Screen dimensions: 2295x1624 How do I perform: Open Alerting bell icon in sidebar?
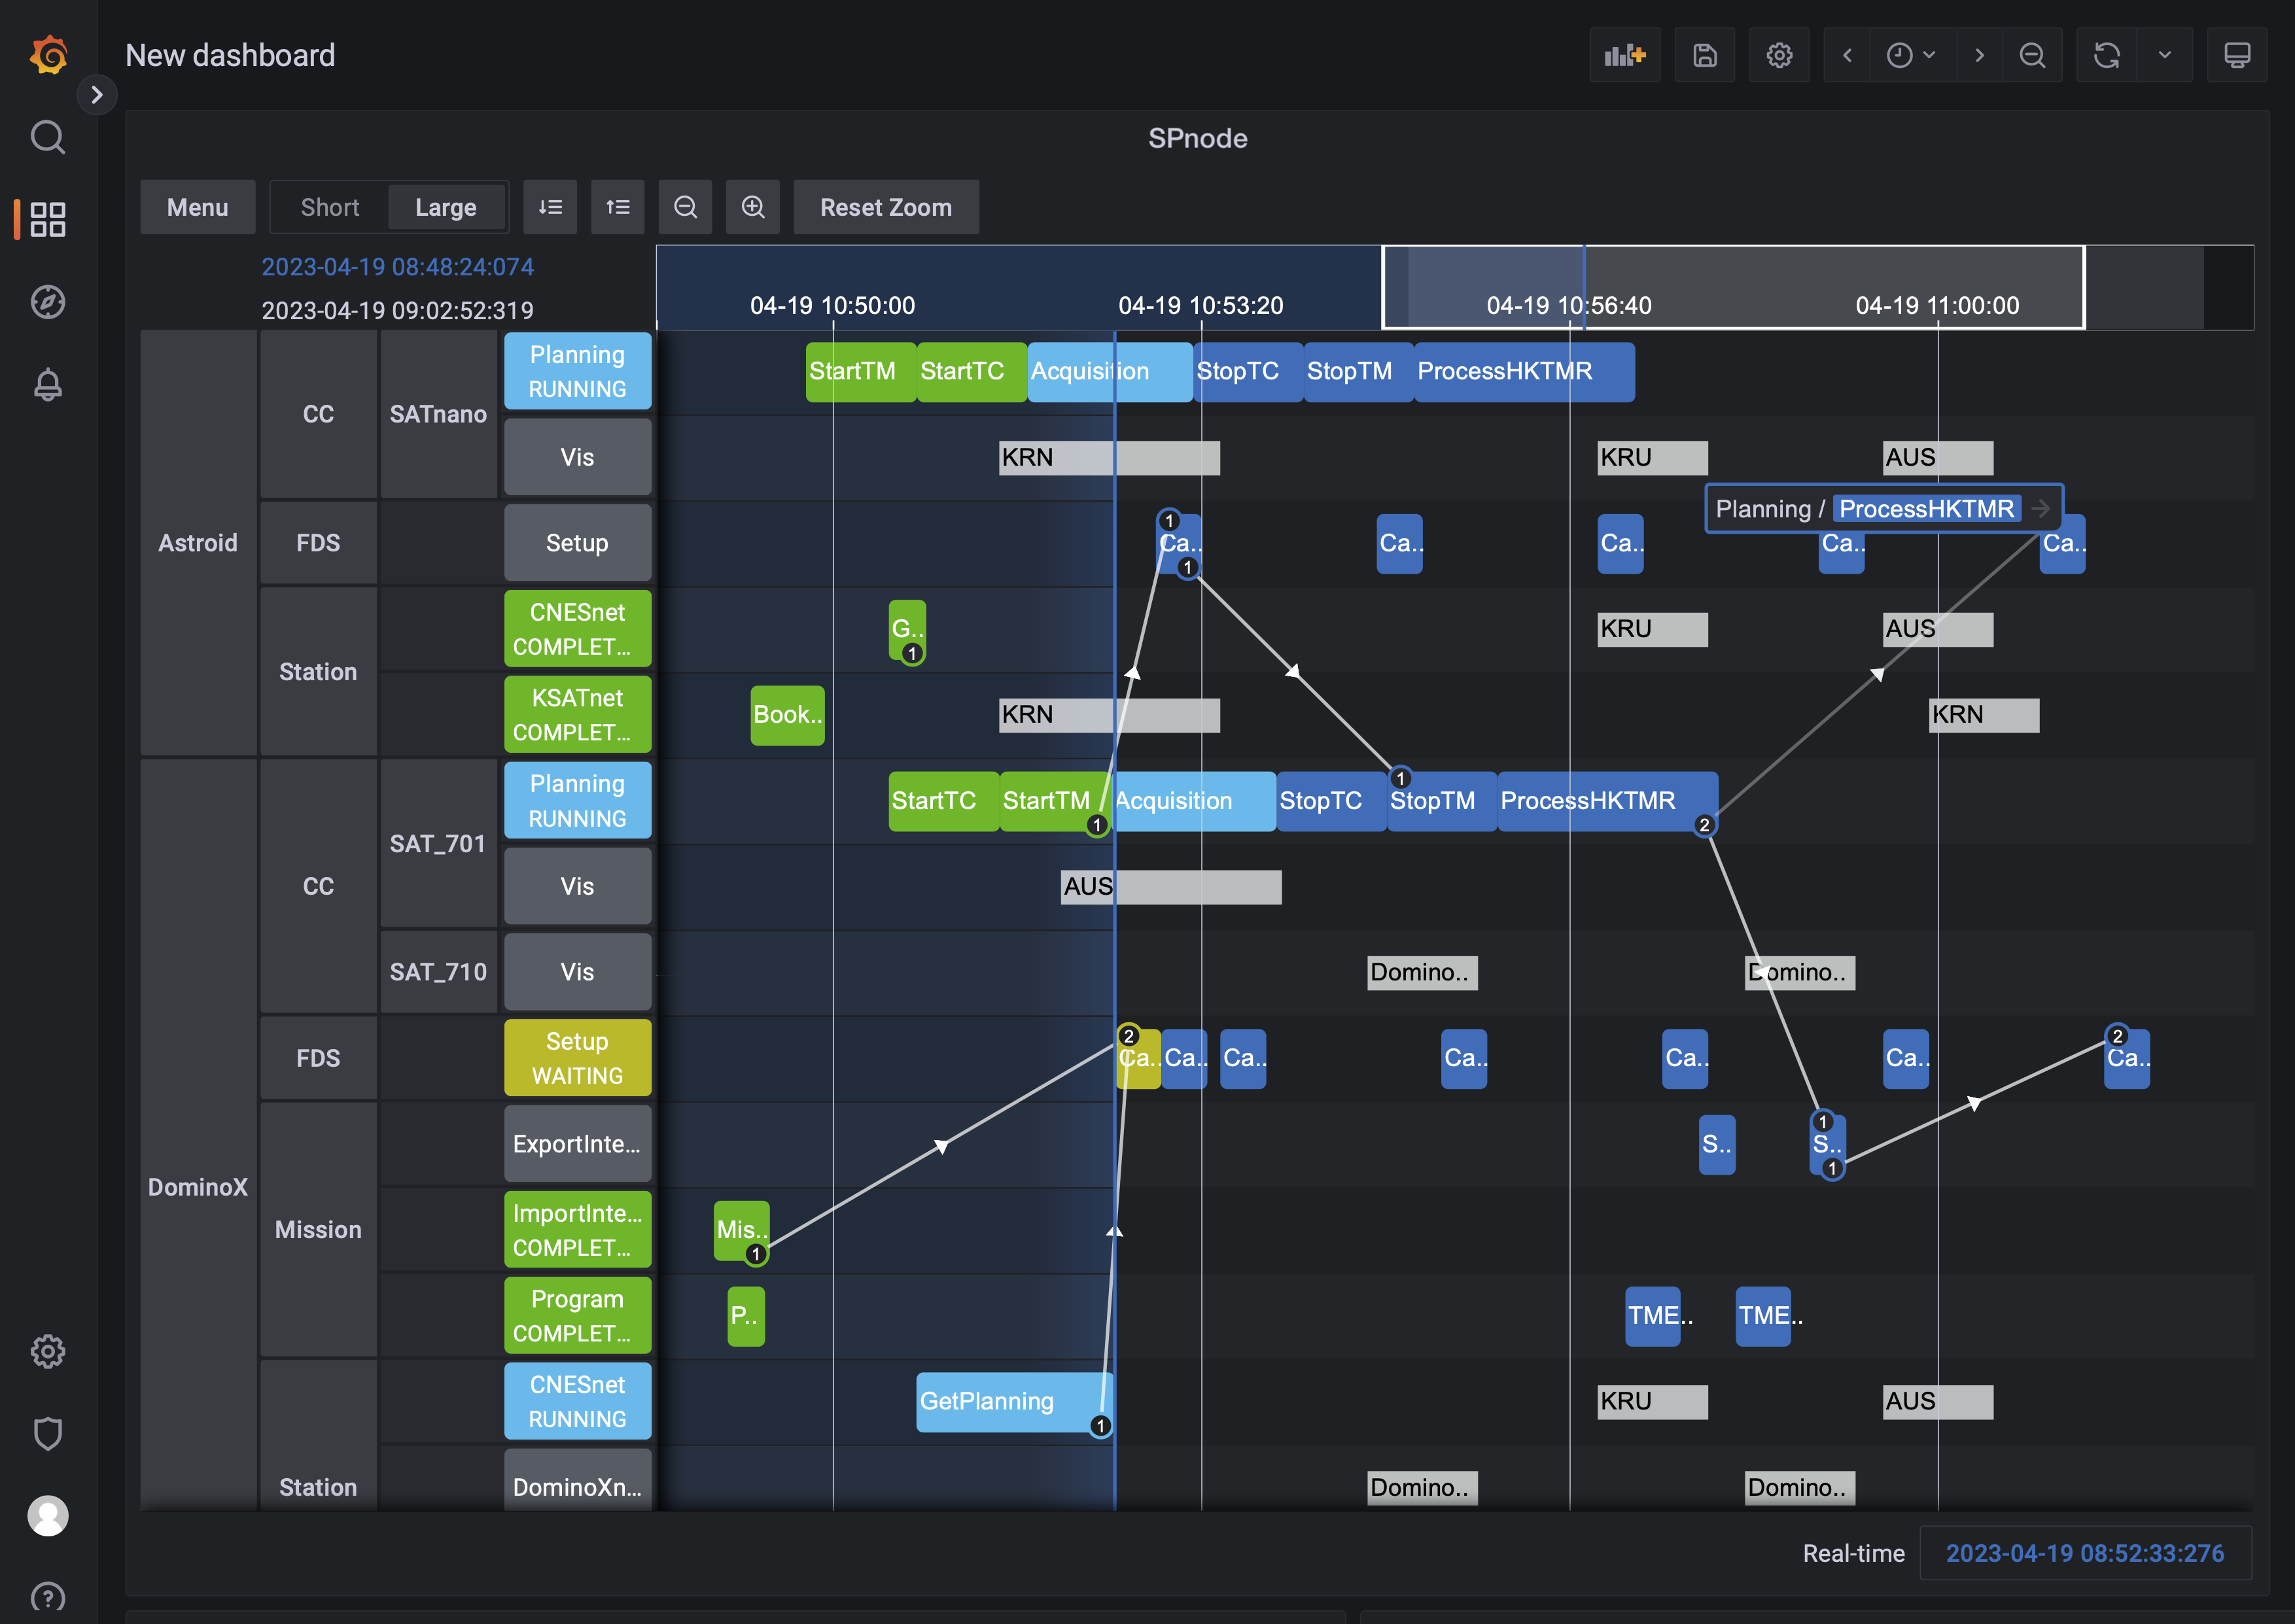[x=48, y=384]
